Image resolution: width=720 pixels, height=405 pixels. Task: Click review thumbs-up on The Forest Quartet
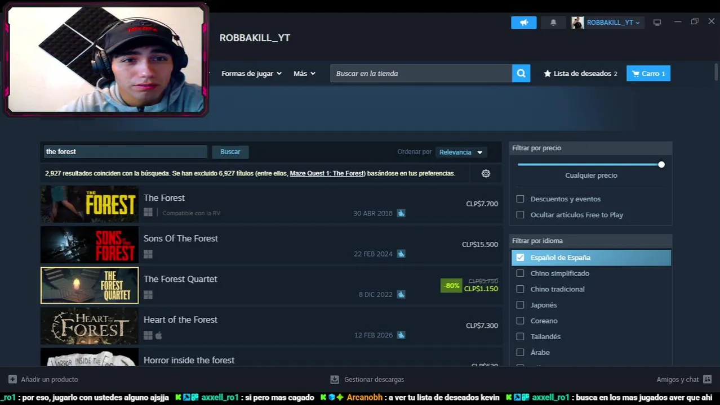(x=401, y=294)
